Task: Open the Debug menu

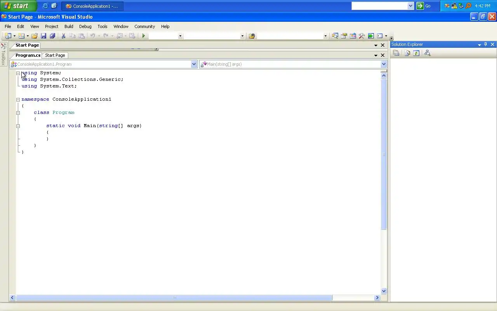Action: coord(85,26)
